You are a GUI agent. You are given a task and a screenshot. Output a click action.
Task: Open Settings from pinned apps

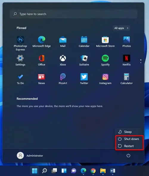20,60
